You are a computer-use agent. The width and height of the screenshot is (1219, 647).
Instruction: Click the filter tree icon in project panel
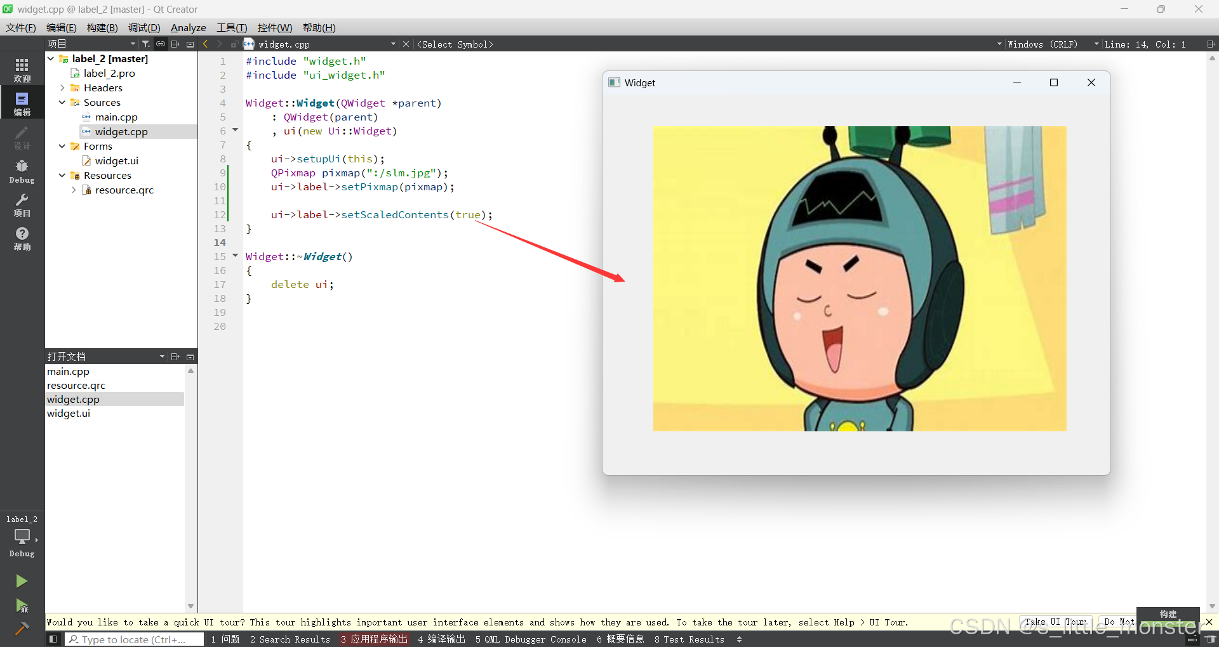point(146,44)
